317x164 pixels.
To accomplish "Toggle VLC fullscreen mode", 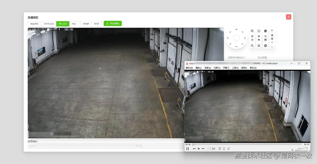I will 209,148.
